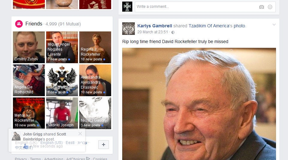Open the Cookies footer link
This screenshot has height=160, width=288.
pyautogui.click(x=100, y=159)
